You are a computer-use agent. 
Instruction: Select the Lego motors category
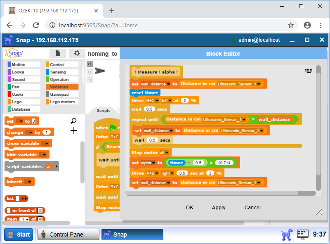point(62,102)
